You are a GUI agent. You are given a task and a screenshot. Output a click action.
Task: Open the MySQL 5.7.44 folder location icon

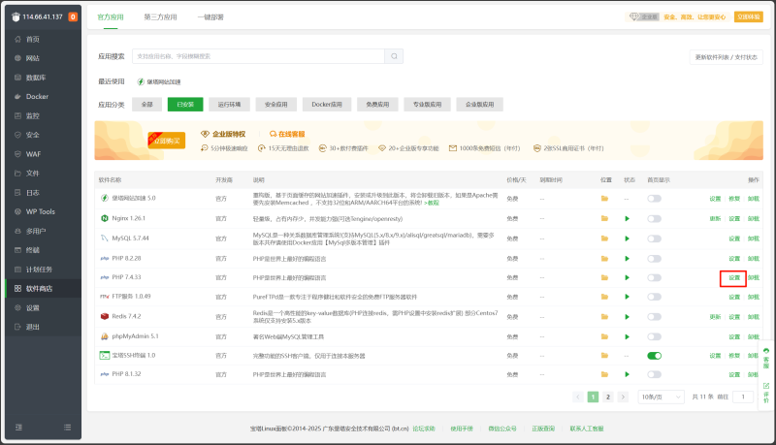tap(604, 238)
